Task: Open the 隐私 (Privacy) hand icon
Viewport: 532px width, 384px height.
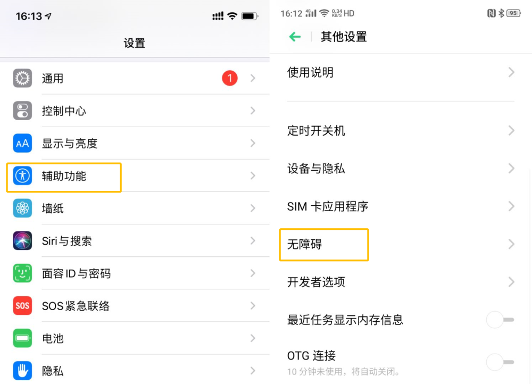Action: [22, 370]
